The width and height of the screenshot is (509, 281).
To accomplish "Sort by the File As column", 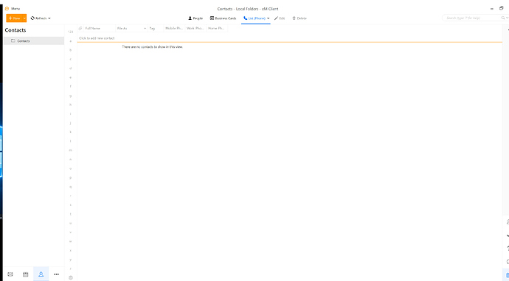I will pyautogui.click(x=131, y=29).
